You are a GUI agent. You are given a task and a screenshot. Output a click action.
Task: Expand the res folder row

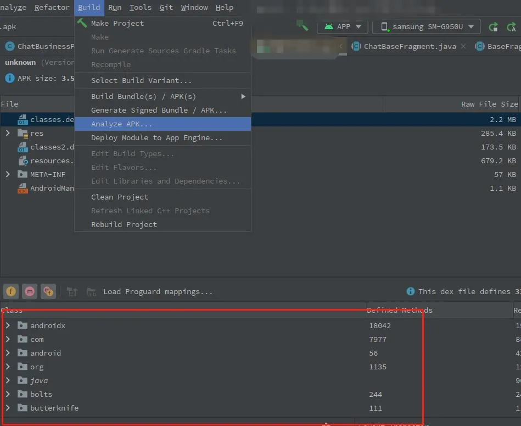point(8,133)
